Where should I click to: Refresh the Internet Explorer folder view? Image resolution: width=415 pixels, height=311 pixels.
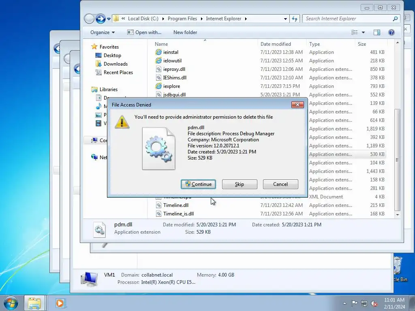coord(295,19)
